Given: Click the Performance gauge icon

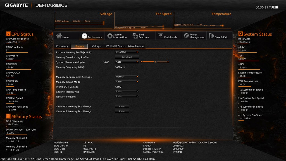Looking at the screenshot, I should [x=84, y=36].
